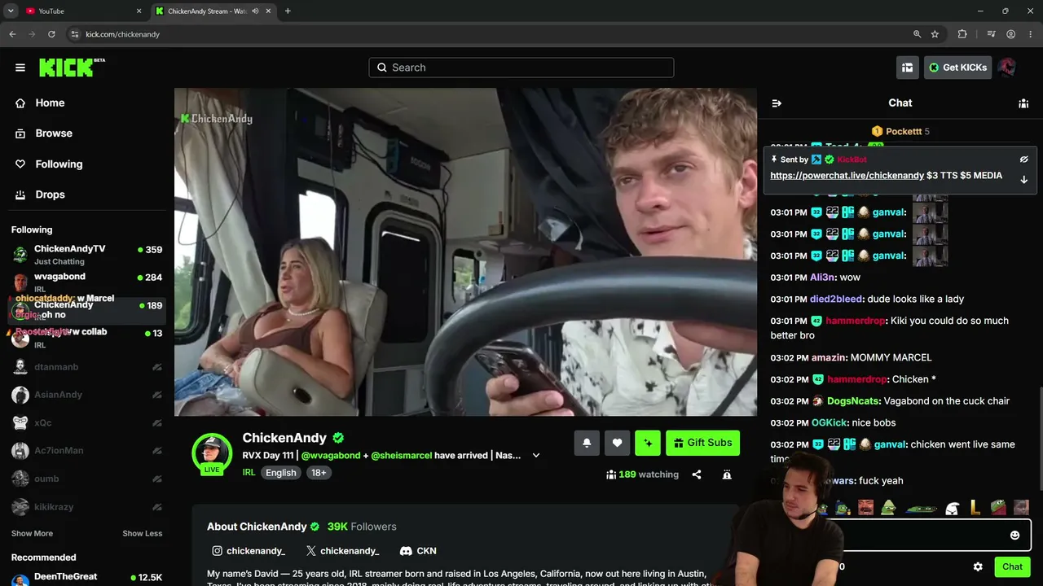The width and height of the screenshot is (1043, 586).
Task: Open the Following page in sidebar
Action: 59,164
